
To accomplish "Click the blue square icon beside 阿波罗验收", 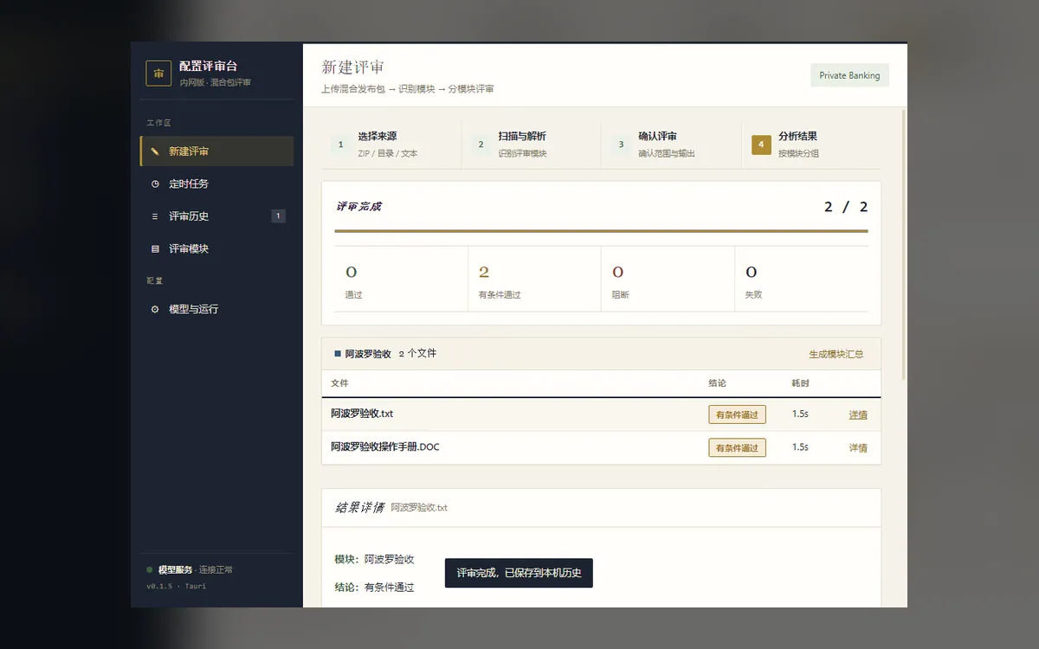I will tap(338, 354).
